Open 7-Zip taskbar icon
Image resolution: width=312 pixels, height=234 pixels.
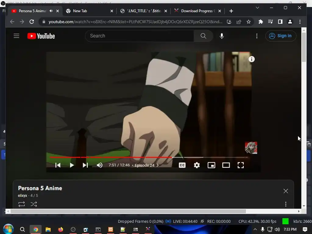click(x=136, y=229)
